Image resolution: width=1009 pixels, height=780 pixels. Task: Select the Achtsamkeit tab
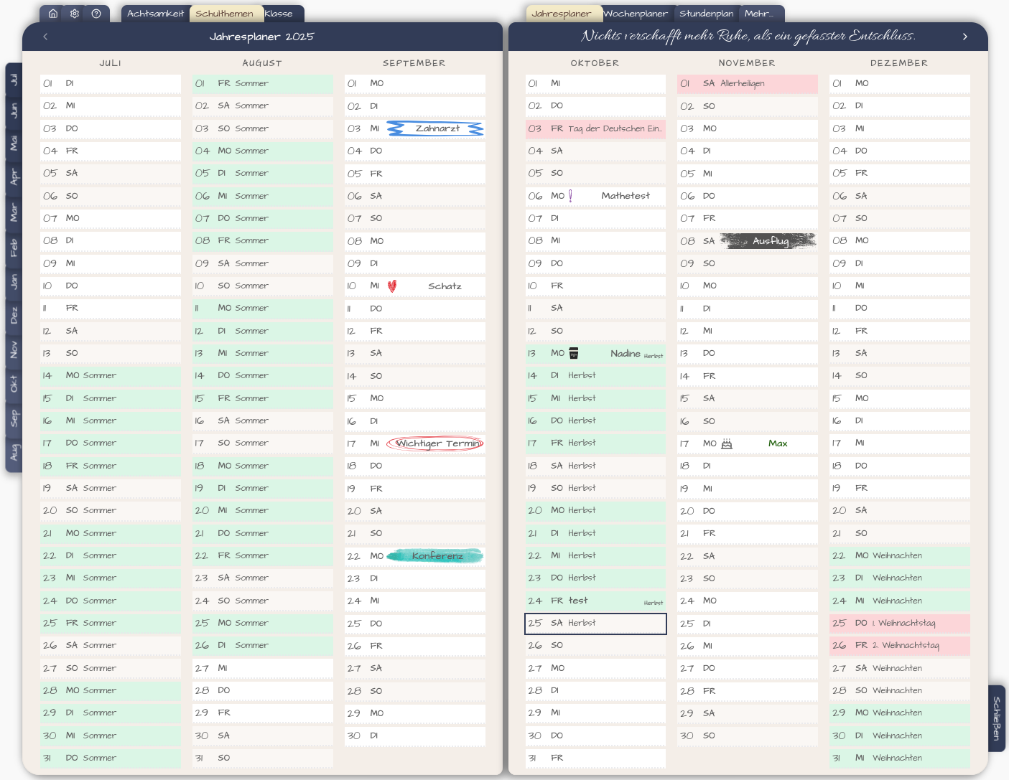tap(155, 14)
